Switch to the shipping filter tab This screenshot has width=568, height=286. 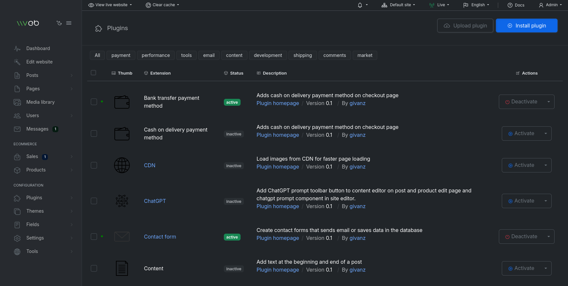[303, 55]
